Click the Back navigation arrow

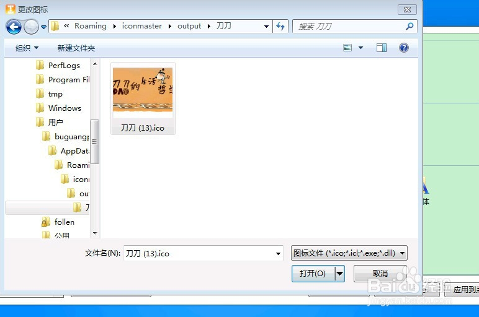pyautogui.click(x=14, y=27)
